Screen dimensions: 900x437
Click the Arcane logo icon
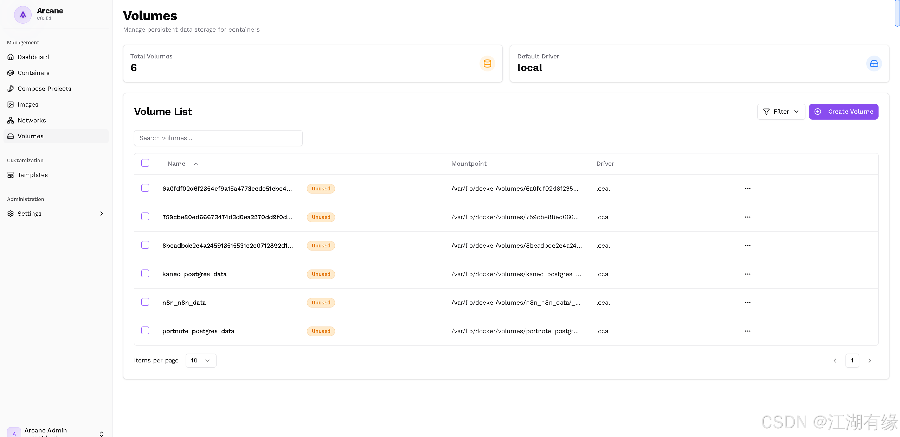[x=23, y=15]
